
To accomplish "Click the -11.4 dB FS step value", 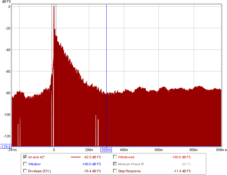I will coord(182,171).
